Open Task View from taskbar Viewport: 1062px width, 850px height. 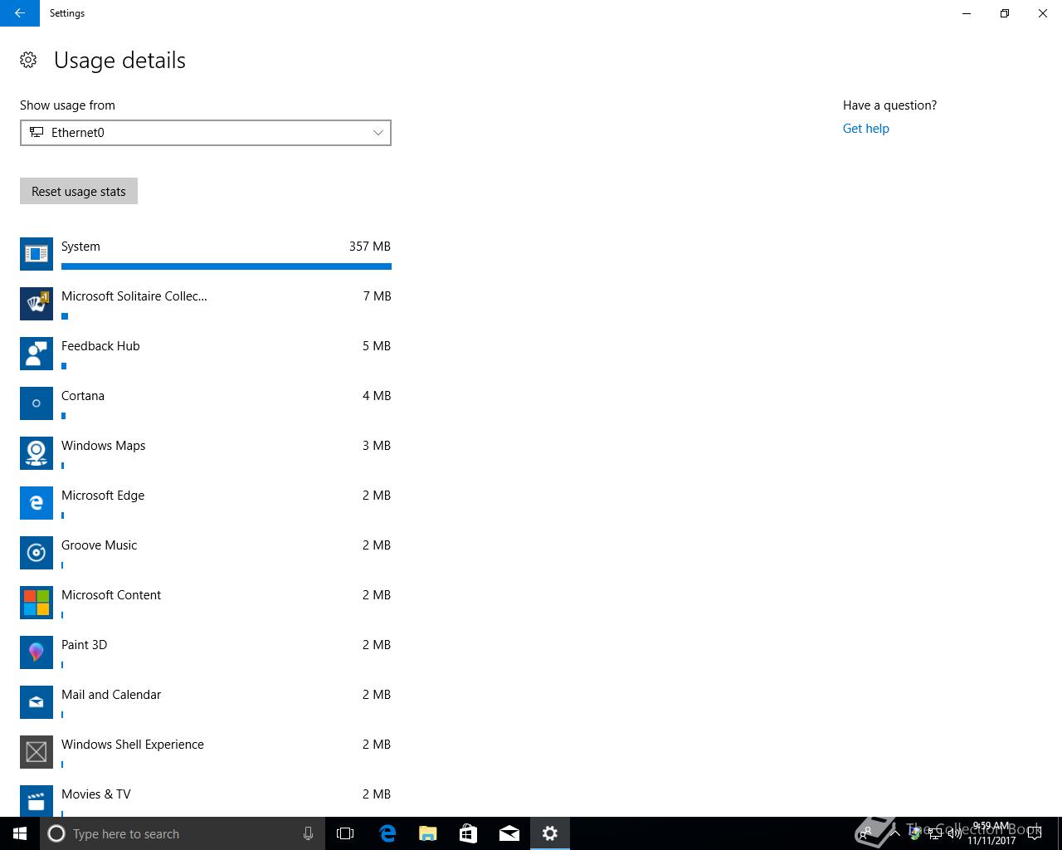(x=345, y=833)
